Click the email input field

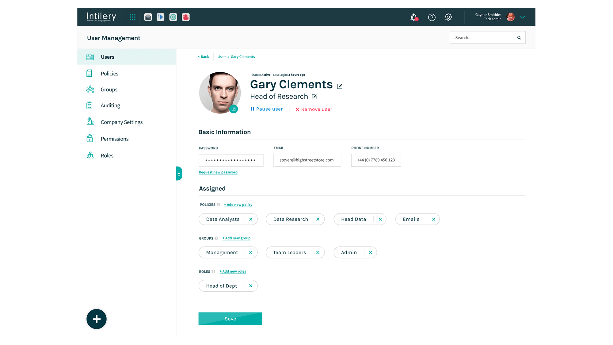(307, 160)
